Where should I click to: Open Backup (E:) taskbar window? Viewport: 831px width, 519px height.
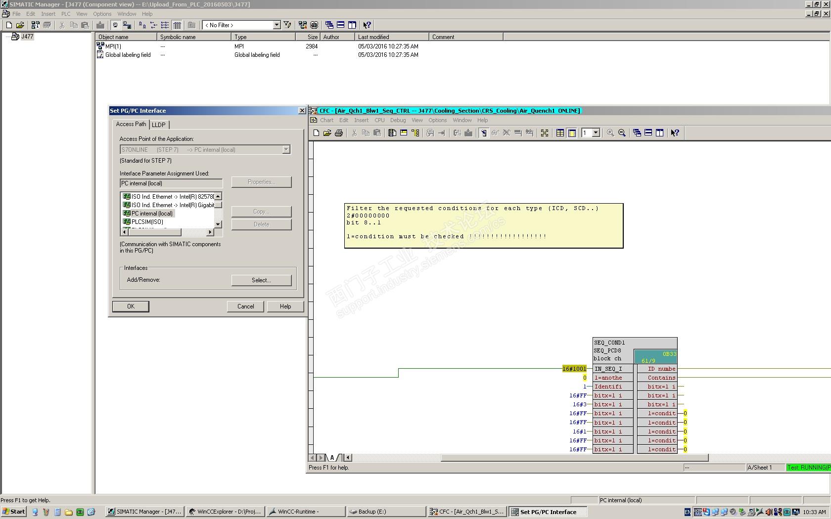386,512
